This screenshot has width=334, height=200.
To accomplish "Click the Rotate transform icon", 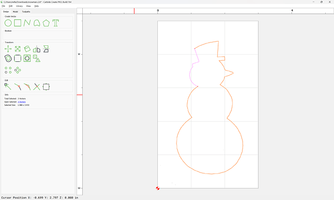I will pos(27,49).
